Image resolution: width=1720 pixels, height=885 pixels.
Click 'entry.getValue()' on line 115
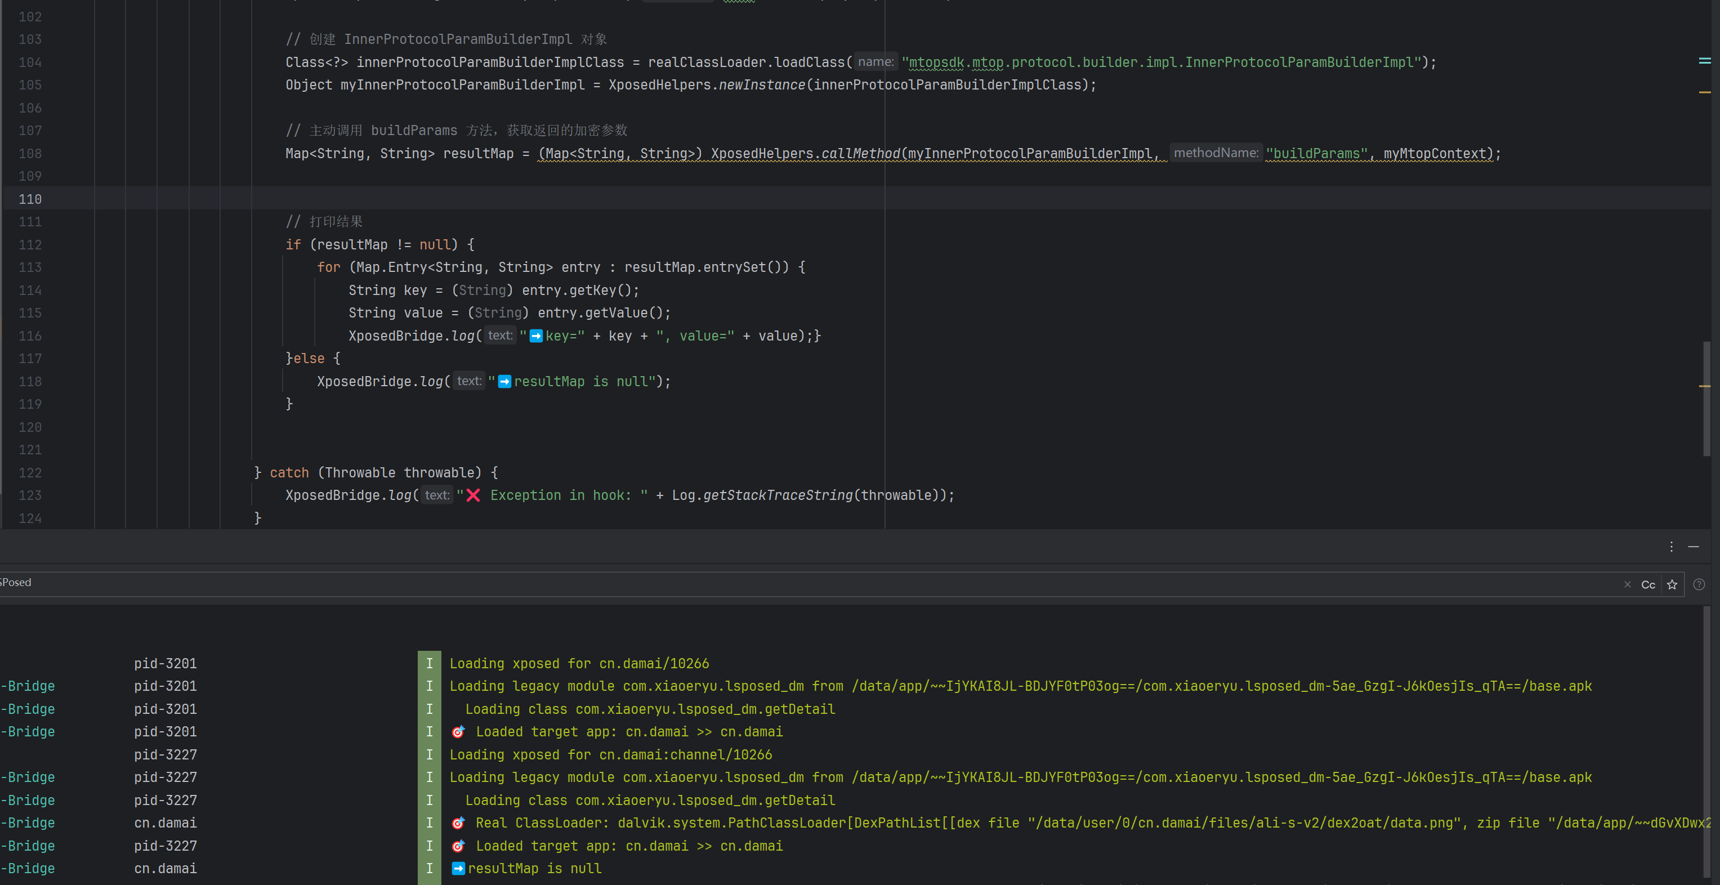click(600, 313)
